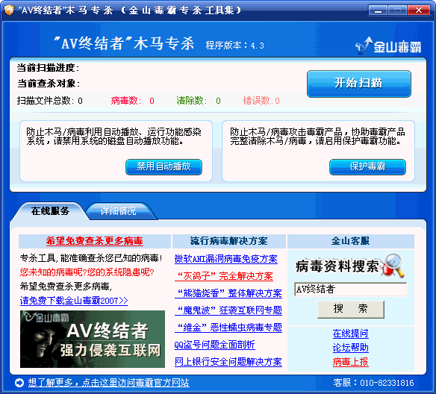436x394 pixels.
Task: Click red text 您未知的病毒呢?您的系统隐患呢?
Action: [x=87, y=272]
